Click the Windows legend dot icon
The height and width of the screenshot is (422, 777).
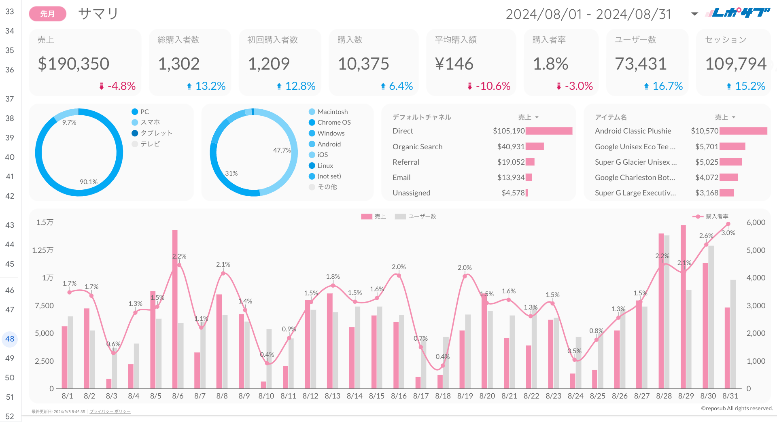[312, 133]
